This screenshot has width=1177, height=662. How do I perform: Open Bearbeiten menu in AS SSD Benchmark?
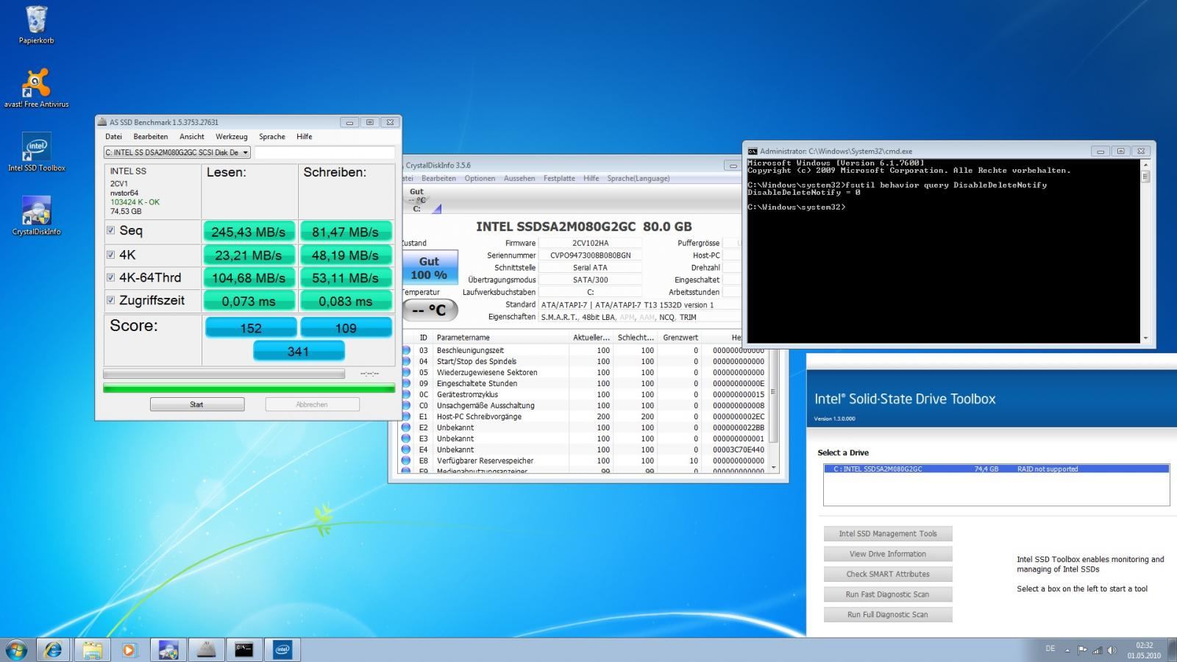coord(151,137)
